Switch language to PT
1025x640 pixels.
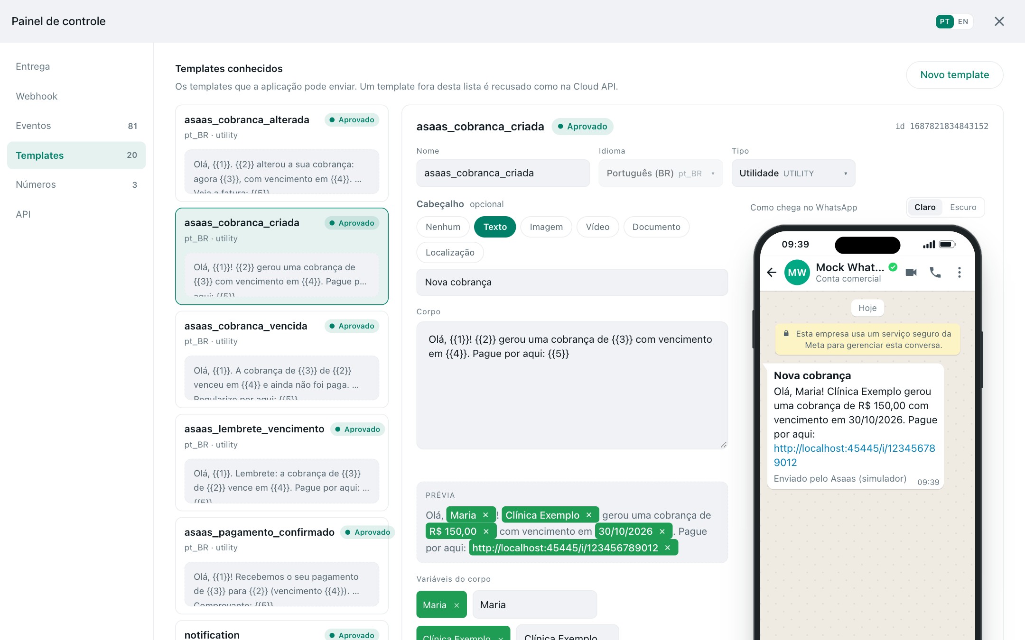pyautogui.click(x=944, y=22)
